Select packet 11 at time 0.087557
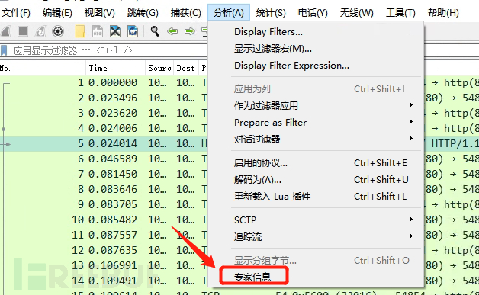Viewport: 479px width, 295px height. coord(104,236)
